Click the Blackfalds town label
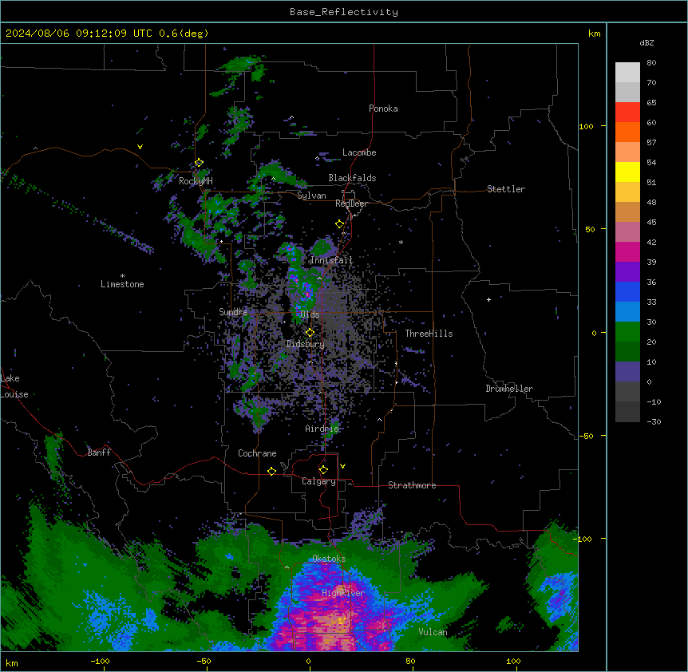 pos(352,178)
